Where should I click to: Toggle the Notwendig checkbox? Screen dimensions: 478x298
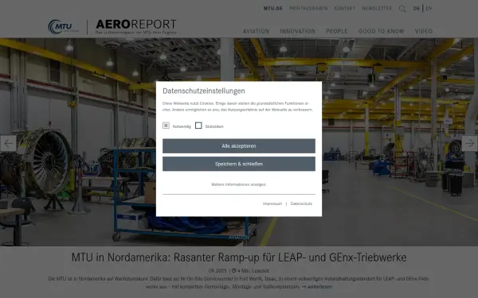[x=166, y=126]
